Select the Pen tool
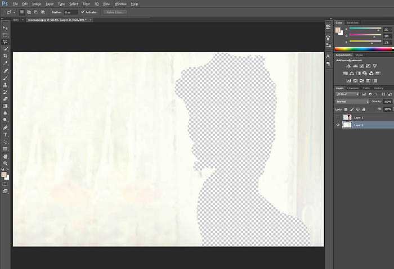This screenshot has height=269, width=394. pyautogui.click(x=5, y=127)
